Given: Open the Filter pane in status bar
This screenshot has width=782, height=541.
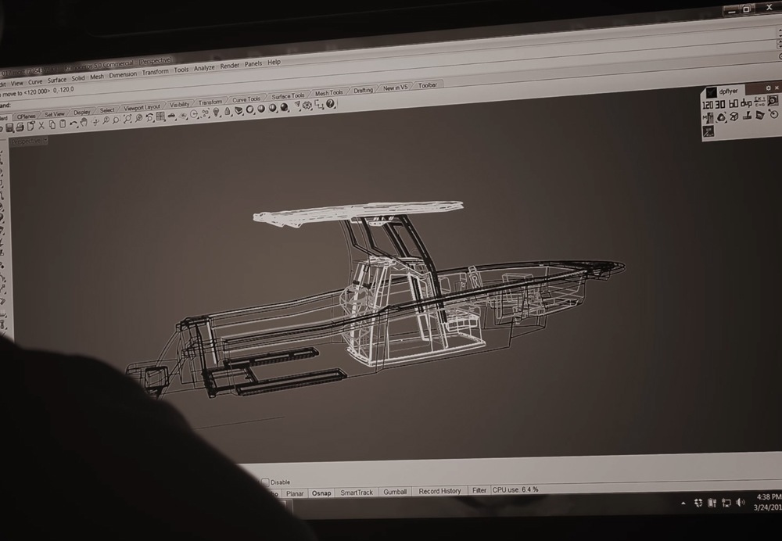Looking at the screenshot, I should pos(479,490).
